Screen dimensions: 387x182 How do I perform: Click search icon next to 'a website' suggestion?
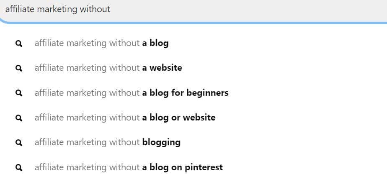19,68
